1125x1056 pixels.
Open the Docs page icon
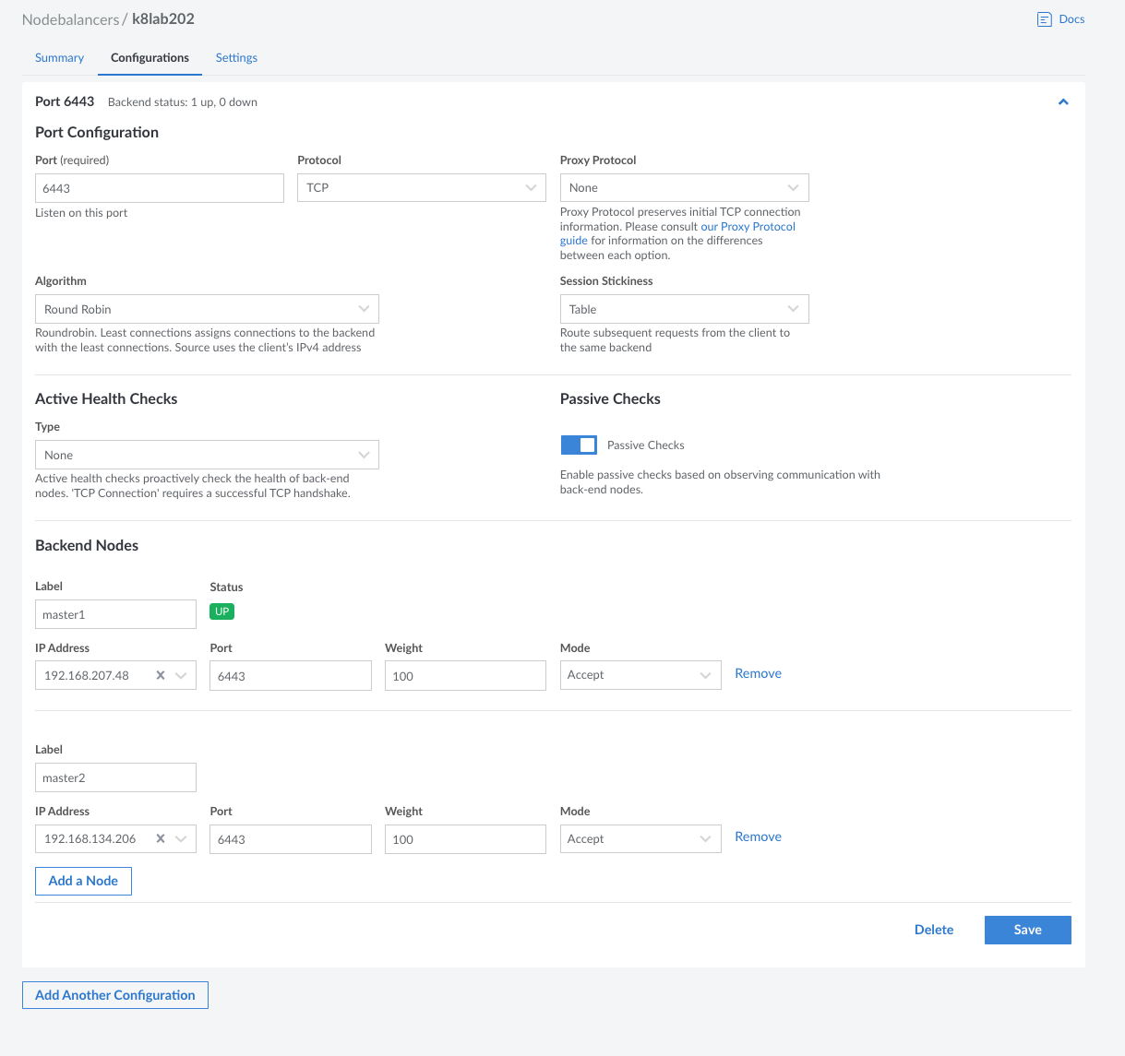[1044, 19]
